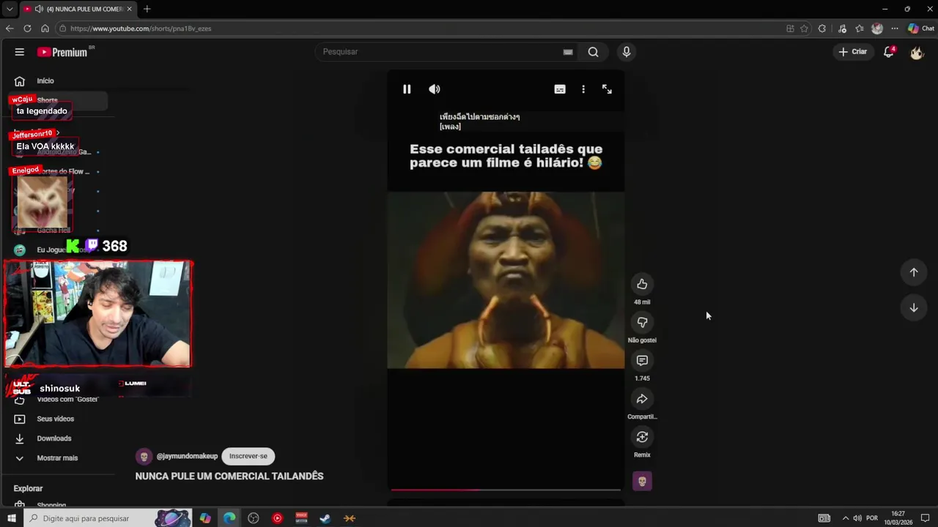Screen dimensions: 938x527
Task: Open the browser tab search chevron
Action: tap(9, 9)
